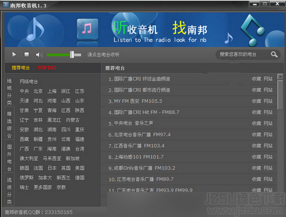This screenshot has height=217, width=286.
Task: Select 加拿大 stations
Action: pyautogui.click(x=45, y=177)
